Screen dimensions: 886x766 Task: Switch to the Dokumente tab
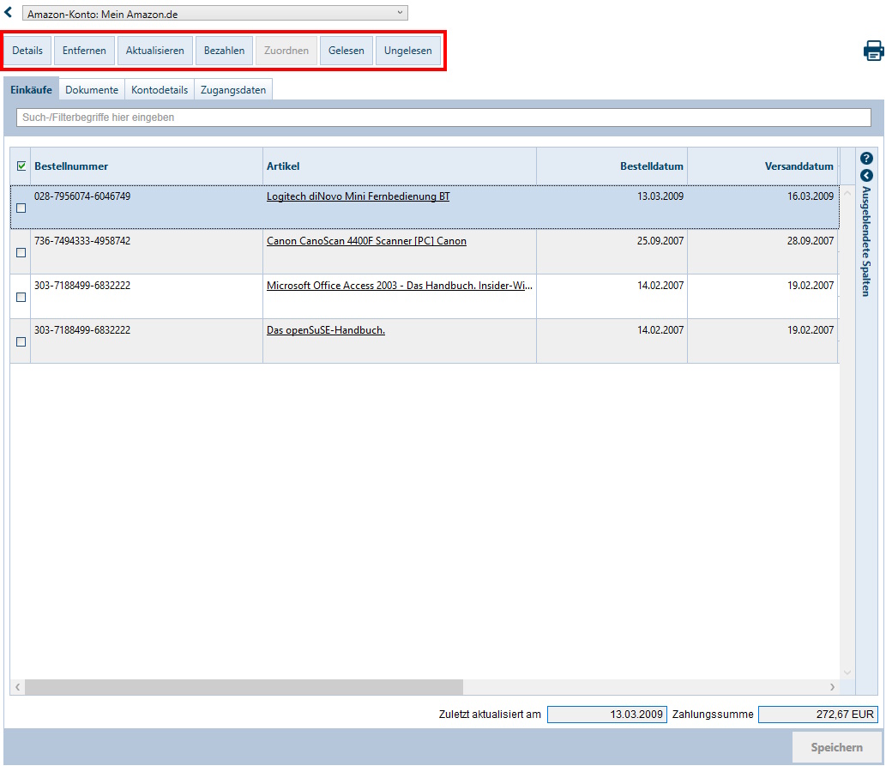tap(92, 89)
